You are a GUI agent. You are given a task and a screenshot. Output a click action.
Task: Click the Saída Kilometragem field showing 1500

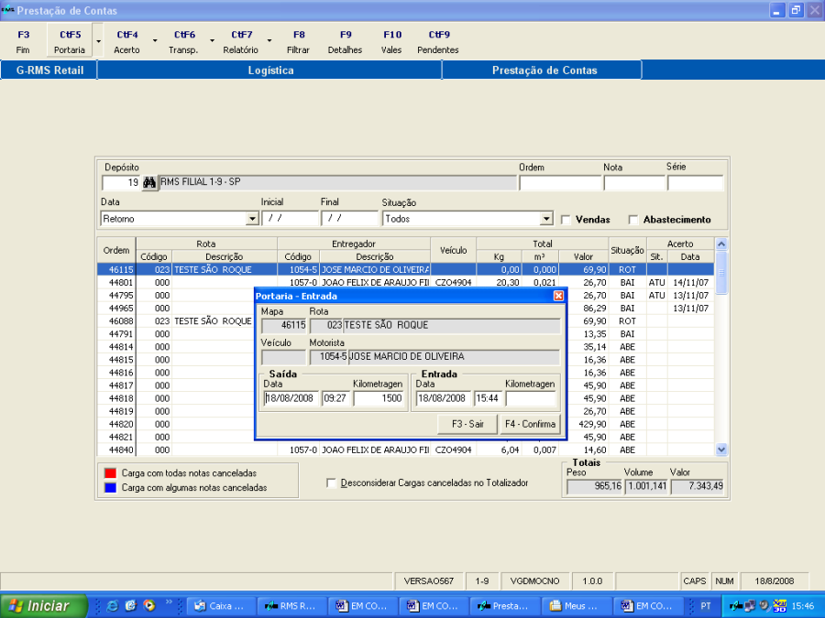coord(379,398)
